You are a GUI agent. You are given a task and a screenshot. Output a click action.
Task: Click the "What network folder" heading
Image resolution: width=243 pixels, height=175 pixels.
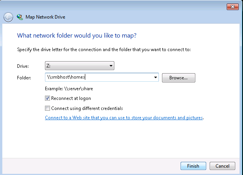click(x=77, y=36)
